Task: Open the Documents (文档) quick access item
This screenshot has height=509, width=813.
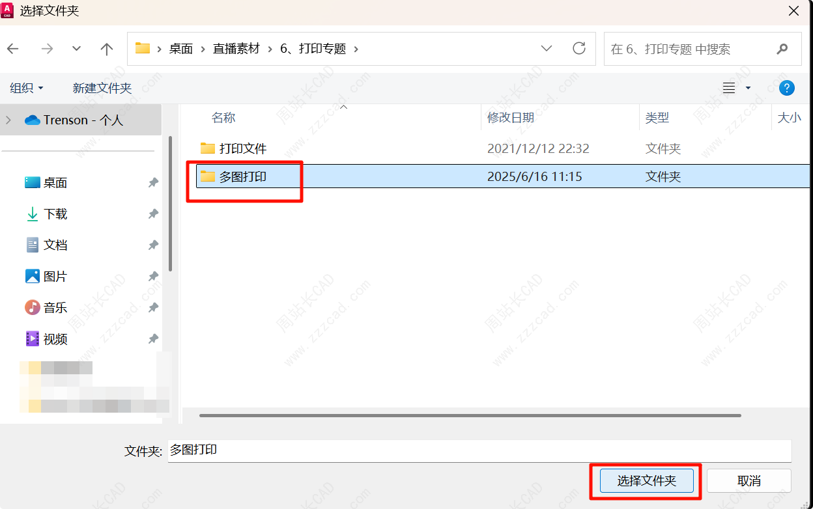Action: pos(55,245)
